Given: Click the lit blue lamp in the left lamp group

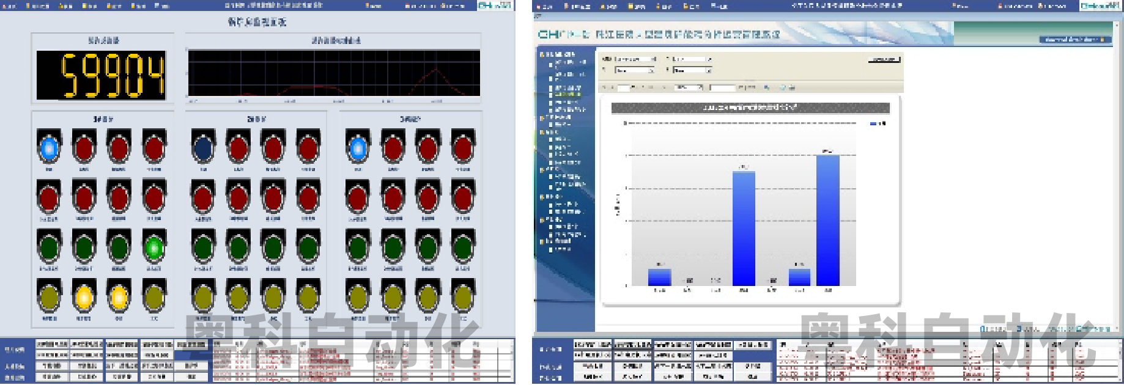Looking at the screenshot, I should [x=49, y=148].
